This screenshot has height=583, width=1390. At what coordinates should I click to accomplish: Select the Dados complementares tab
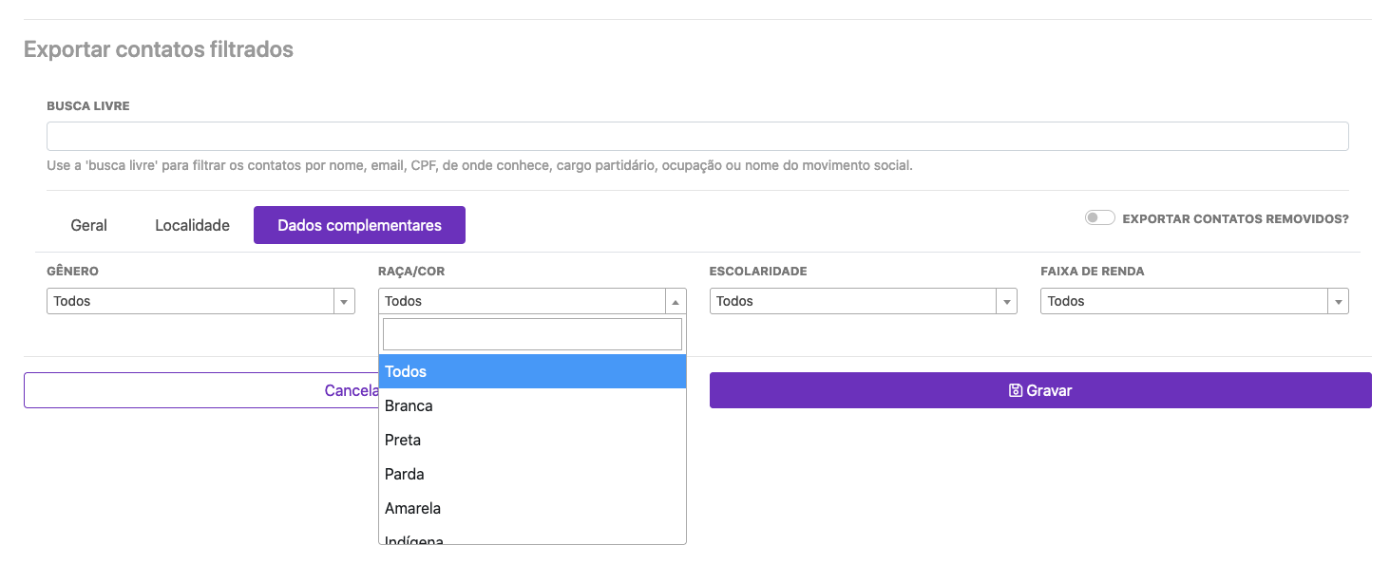(359, 225)
